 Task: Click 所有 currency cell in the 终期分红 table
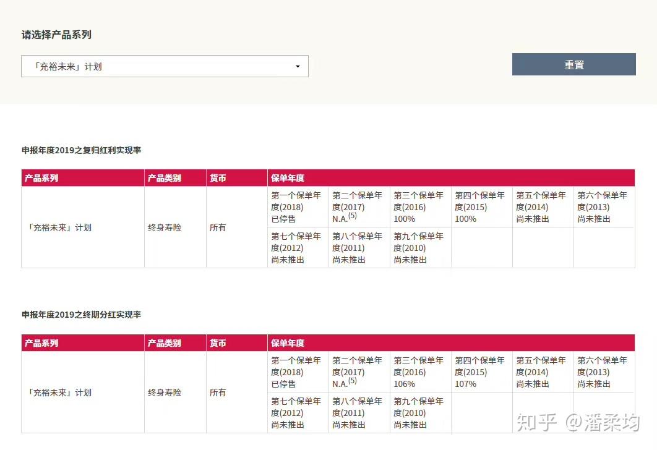[x=237, y=393]
